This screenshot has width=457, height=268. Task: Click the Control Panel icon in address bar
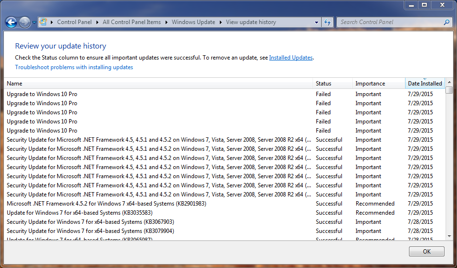[x=43, y=22]
